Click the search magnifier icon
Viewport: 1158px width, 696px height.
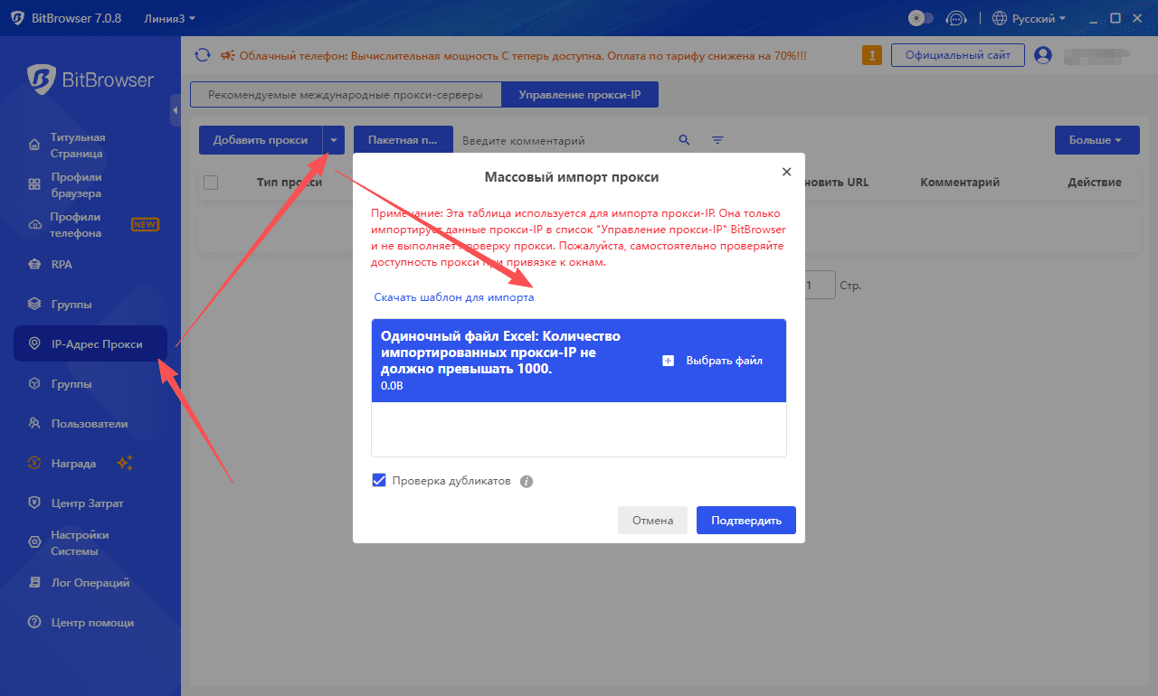pyautogui.click(x=685, y=140)
